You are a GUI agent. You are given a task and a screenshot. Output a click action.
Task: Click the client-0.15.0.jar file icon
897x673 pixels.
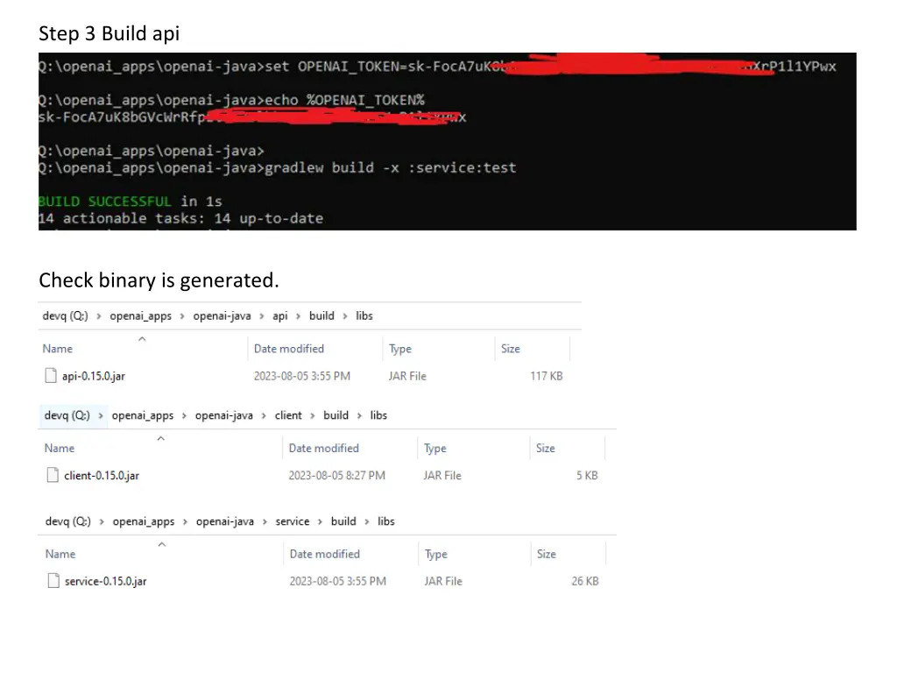[53, 476]
